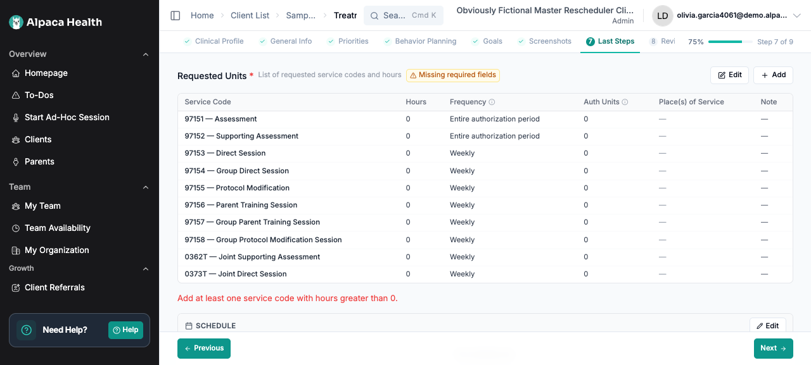Click the info icon next to Frequency
Image resolution: width=811 pixels, height=365 pixels.
(492, 102)
